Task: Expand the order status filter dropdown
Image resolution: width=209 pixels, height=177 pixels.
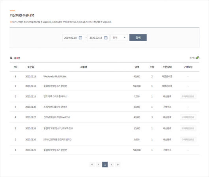Action: pyautogui.click(x=119, y=37)
